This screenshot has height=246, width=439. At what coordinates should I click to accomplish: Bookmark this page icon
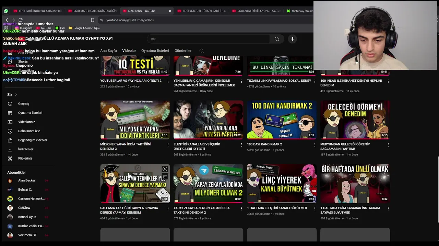point(92,20)
